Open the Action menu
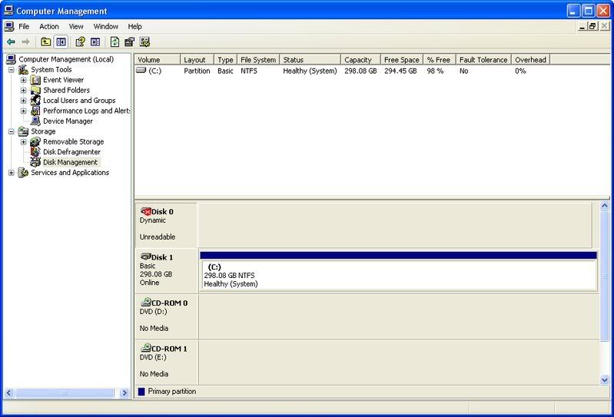Screen dimensions: 614x417 (49, 27)
